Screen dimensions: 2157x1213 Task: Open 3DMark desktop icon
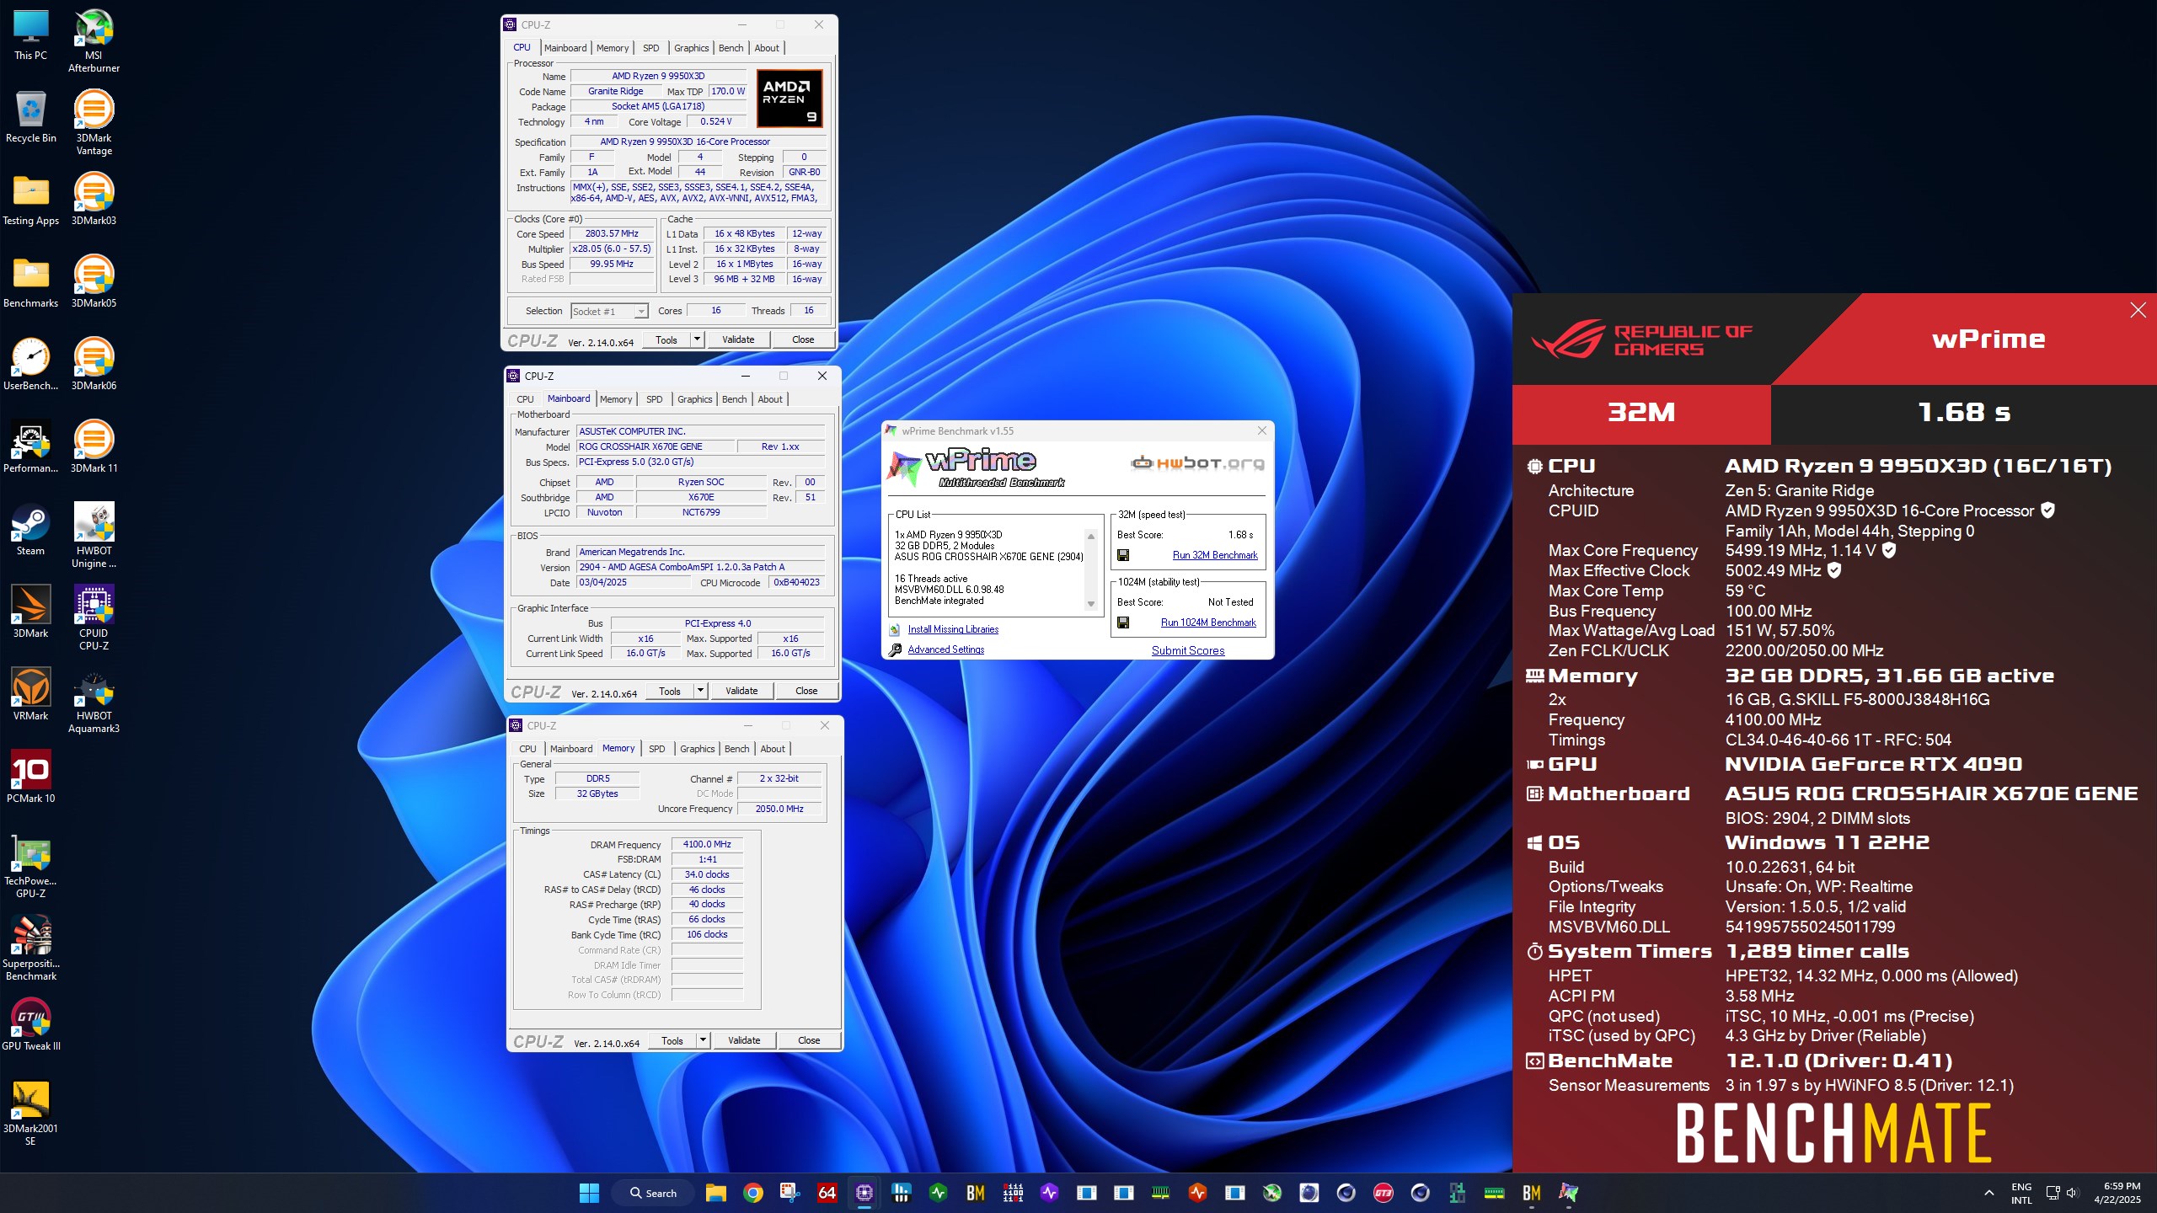point(30,612)
